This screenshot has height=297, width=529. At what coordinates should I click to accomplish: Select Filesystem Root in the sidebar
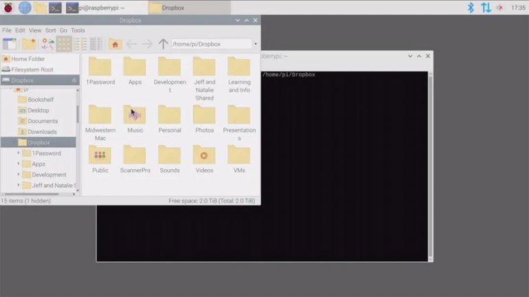point(32,69)
